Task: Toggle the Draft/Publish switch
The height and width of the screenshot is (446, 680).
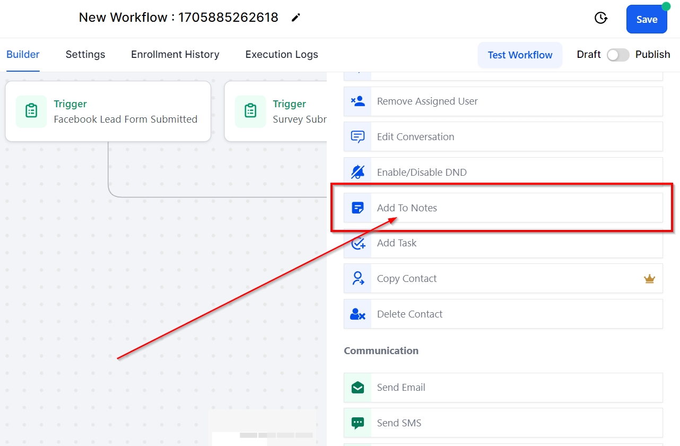Action: click(618, 55)
